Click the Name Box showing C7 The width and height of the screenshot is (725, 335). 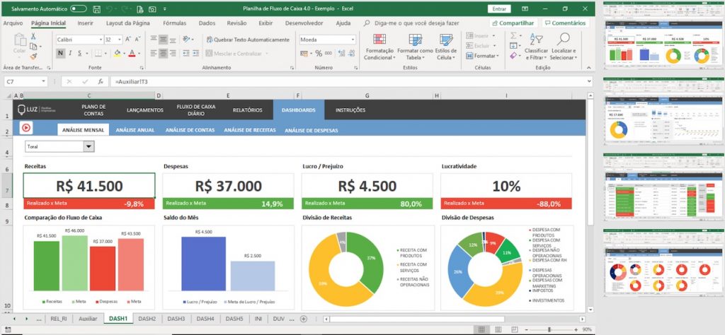pyautogui.click(x=25, y=82)
